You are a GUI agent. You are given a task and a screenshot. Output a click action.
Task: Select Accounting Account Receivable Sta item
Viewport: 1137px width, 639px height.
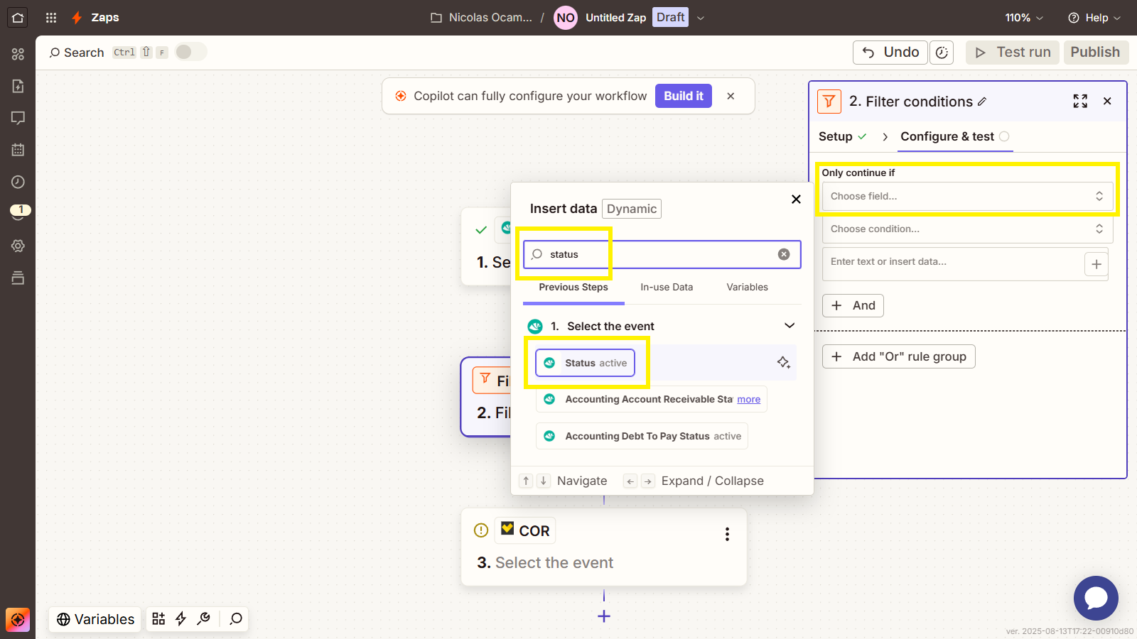coord(651,399)
